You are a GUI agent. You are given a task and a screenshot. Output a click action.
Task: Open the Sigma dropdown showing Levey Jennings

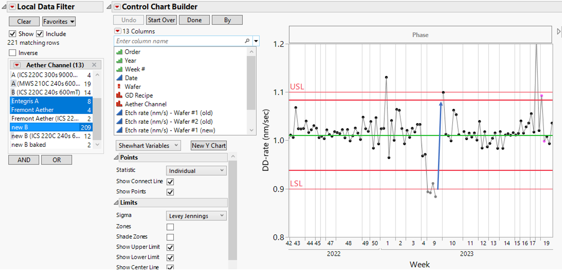(196, 215)
